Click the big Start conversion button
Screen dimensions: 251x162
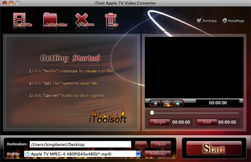[214, 148]
